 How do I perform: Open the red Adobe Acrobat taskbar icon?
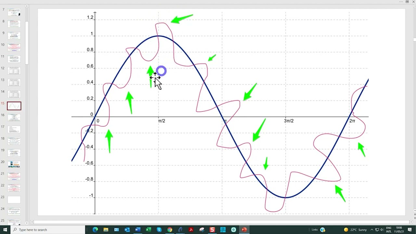(x=191, y=230)
